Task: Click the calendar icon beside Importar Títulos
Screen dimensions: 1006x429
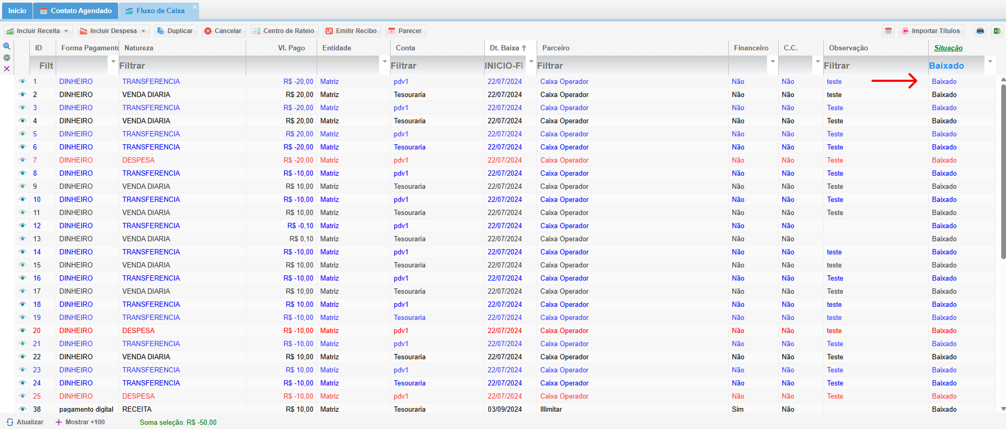Action: (888, 31)
